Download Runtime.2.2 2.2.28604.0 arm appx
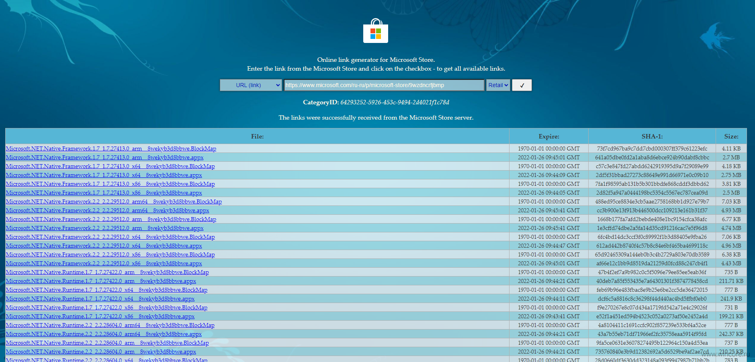Image resolution: width=755 pixels, height=362 pixels. point(101,352)
